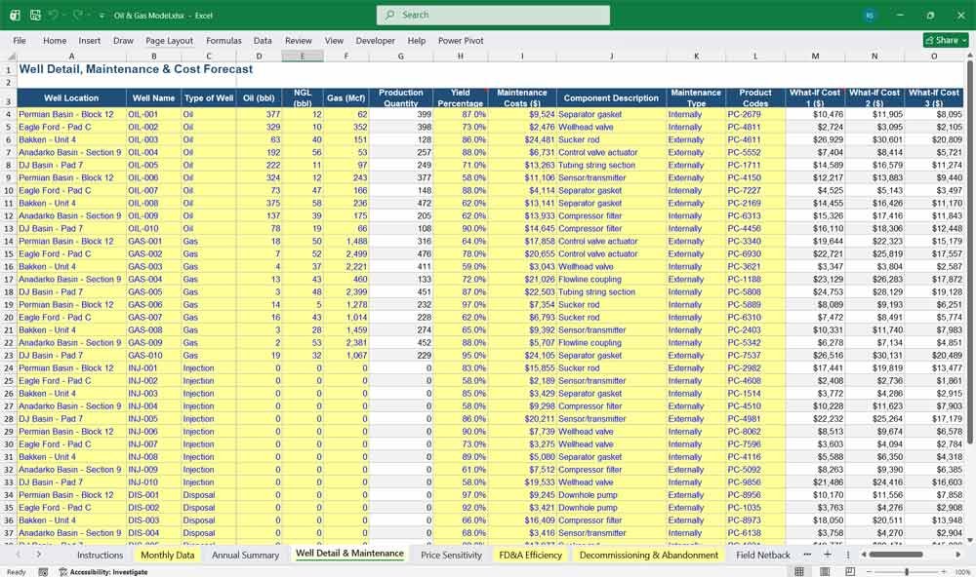Open the FD&A Efficiency sheet tab
Image resolution: width=976 pixels, height=577 pixels.
530,555
